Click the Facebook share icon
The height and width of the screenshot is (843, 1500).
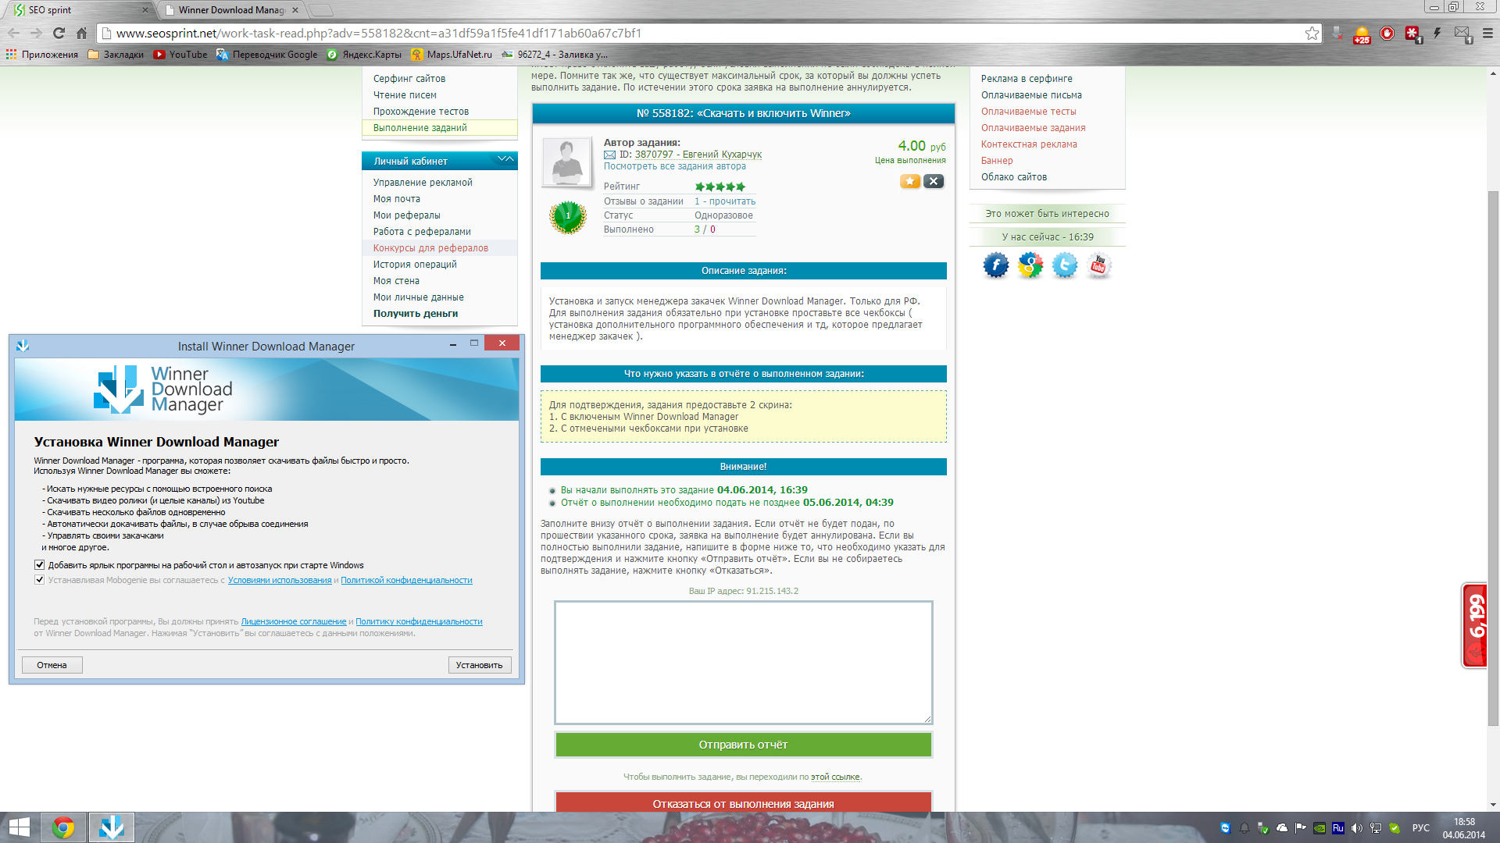(995, 265)
